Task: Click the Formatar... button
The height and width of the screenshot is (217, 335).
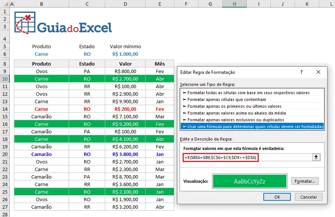Action: pos(305,181)
